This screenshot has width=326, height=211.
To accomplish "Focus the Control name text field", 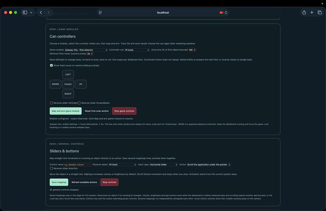I will click(78, 165).
